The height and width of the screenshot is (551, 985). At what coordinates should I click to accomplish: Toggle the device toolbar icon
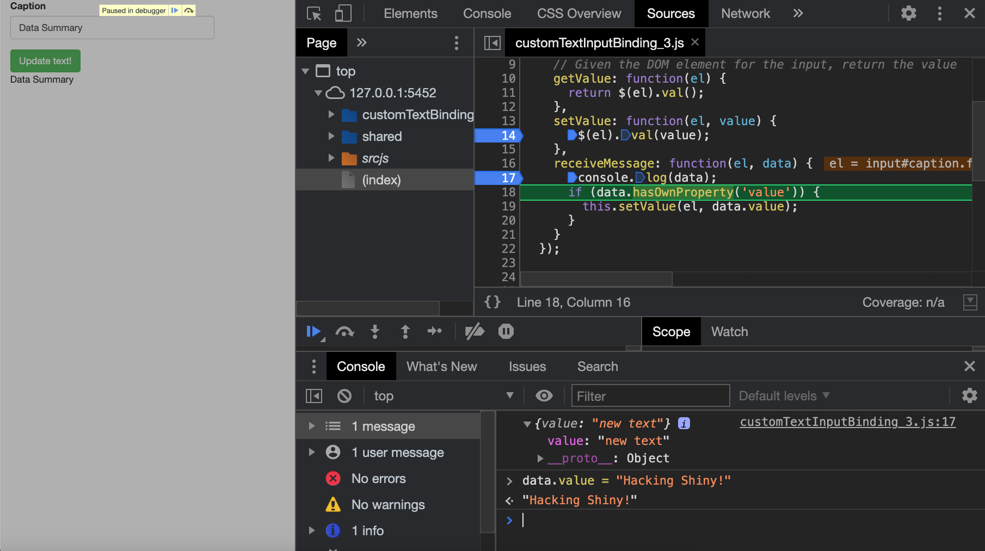coord(343,14)
